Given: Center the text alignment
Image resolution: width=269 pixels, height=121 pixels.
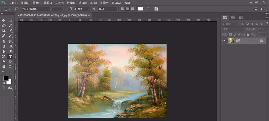Looking at the screenshot, I should (127, 9).
